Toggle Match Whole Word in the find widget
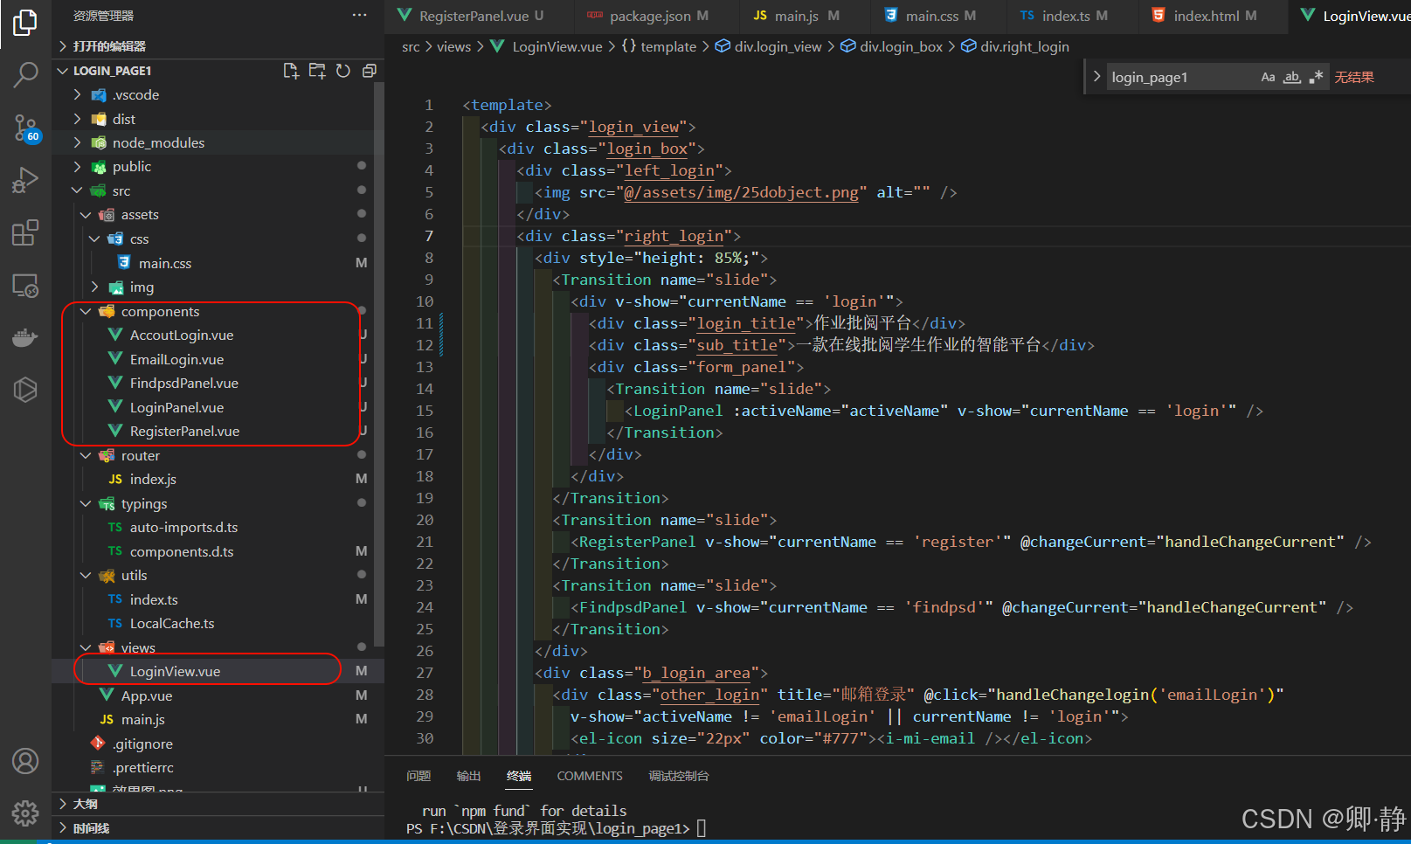The image size is (1411, 844). click(1292, 77)
